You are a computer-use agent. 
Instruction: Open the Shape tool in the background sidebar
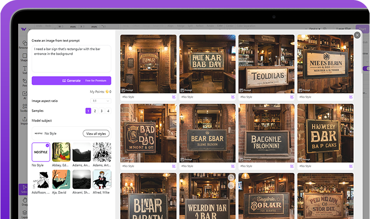click(x=25, y=57)
